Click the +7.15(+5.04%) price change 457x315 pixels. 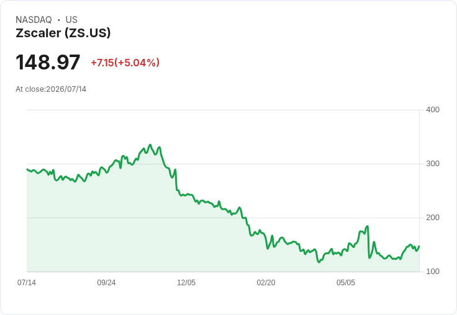[x=125, y=63]
